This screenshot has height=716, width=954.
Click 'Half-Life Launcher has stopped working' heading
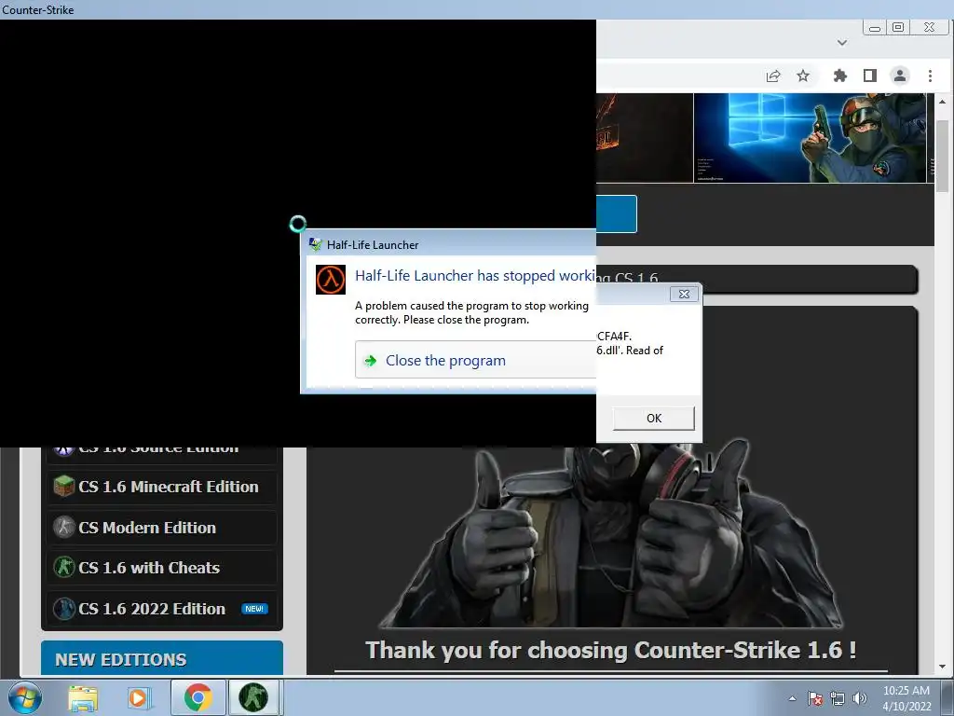(475, 276)
